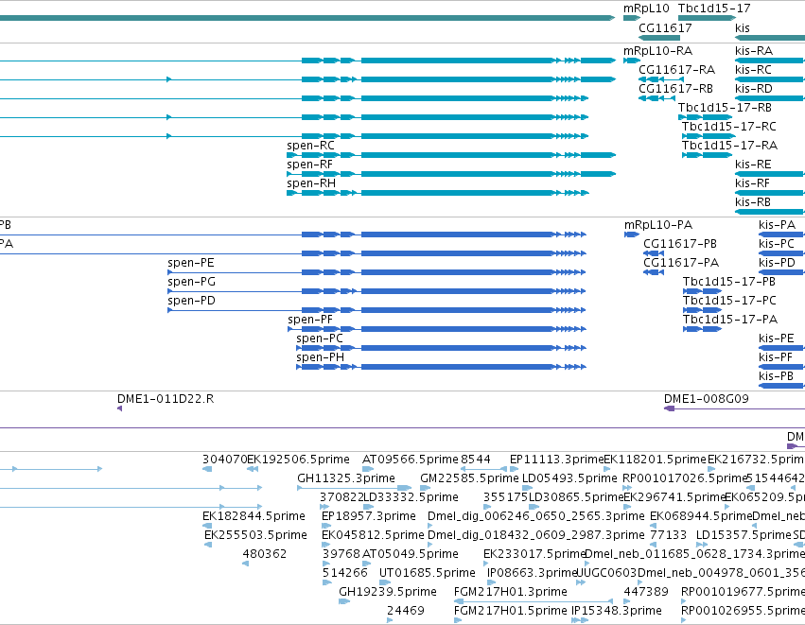Select the Tbc1d15-17-PB protein label
Image resolution: width=805 pixels, height=625 pixels.
pos(729,282)
